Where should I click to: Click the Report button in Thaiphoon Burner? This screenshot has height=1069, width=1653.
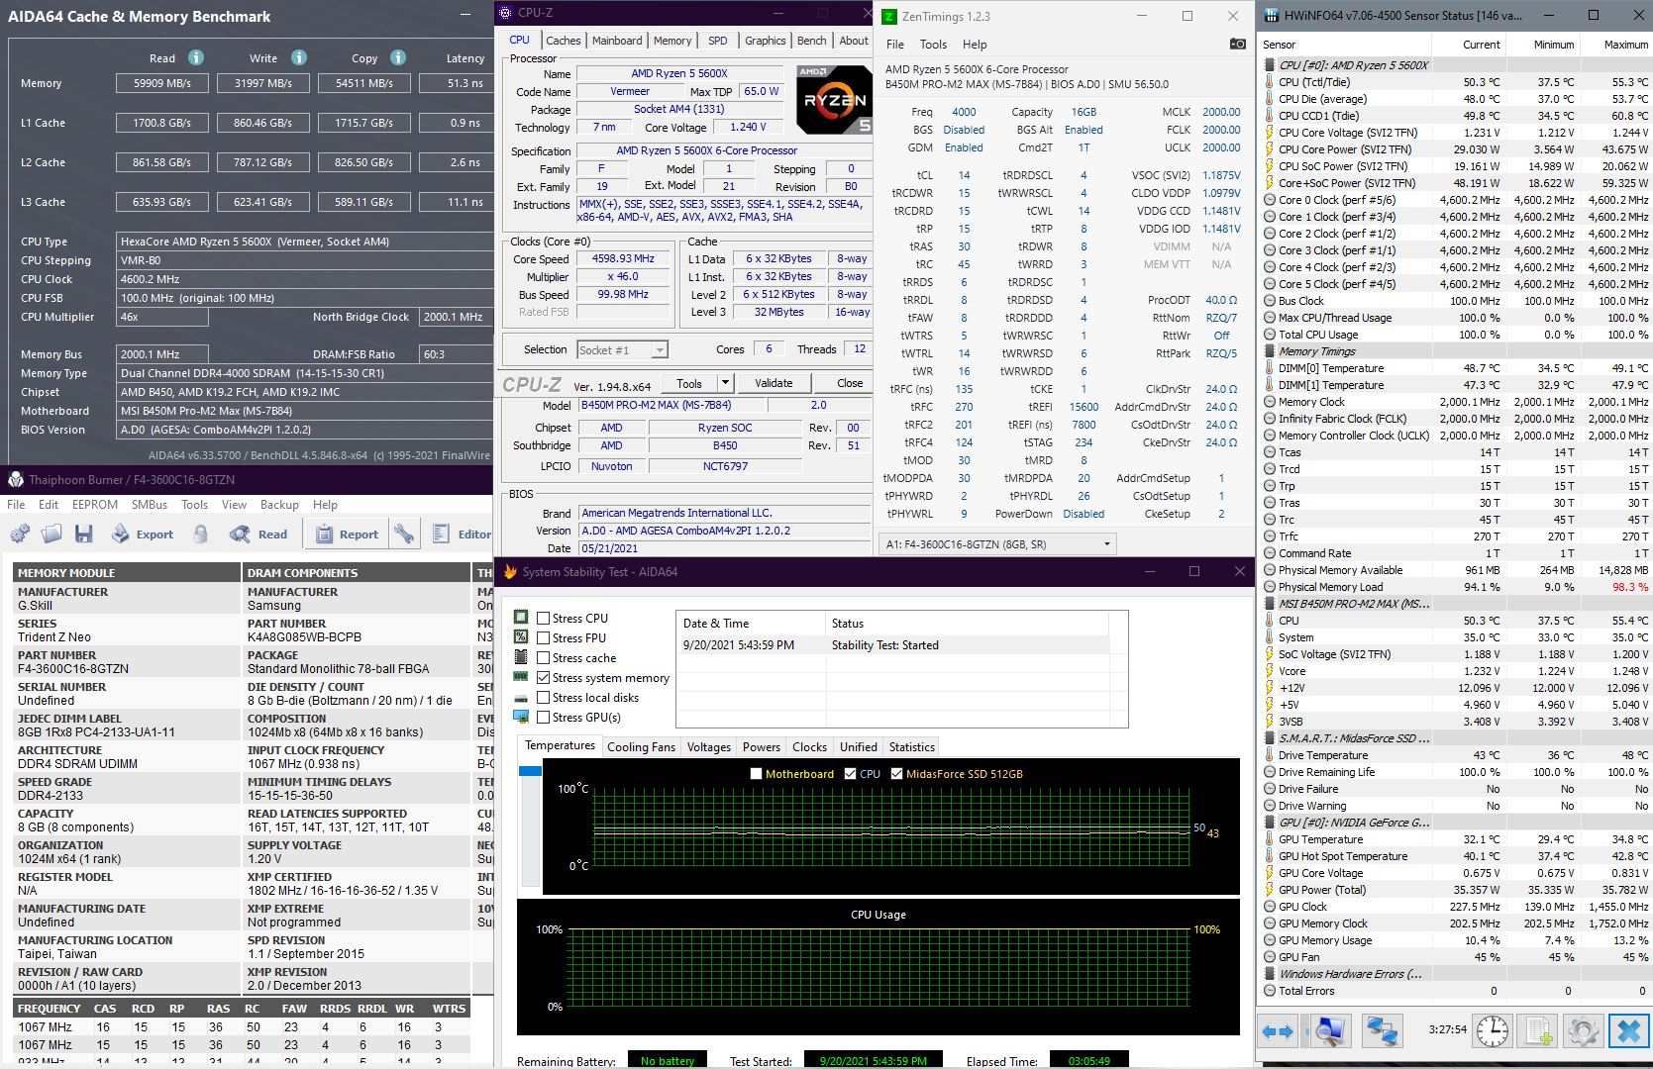[347, 534]
